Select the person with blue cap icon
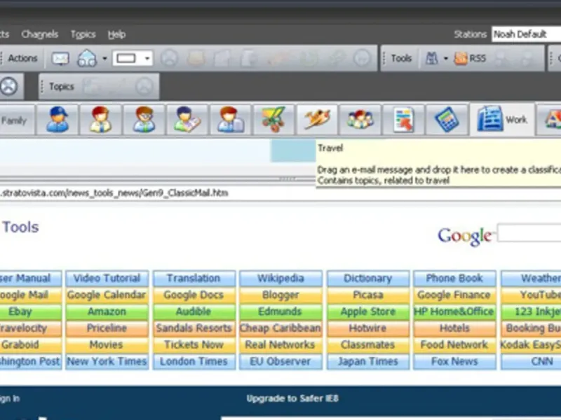This screenshot has height=420, width=561. (x=58, y=120)
